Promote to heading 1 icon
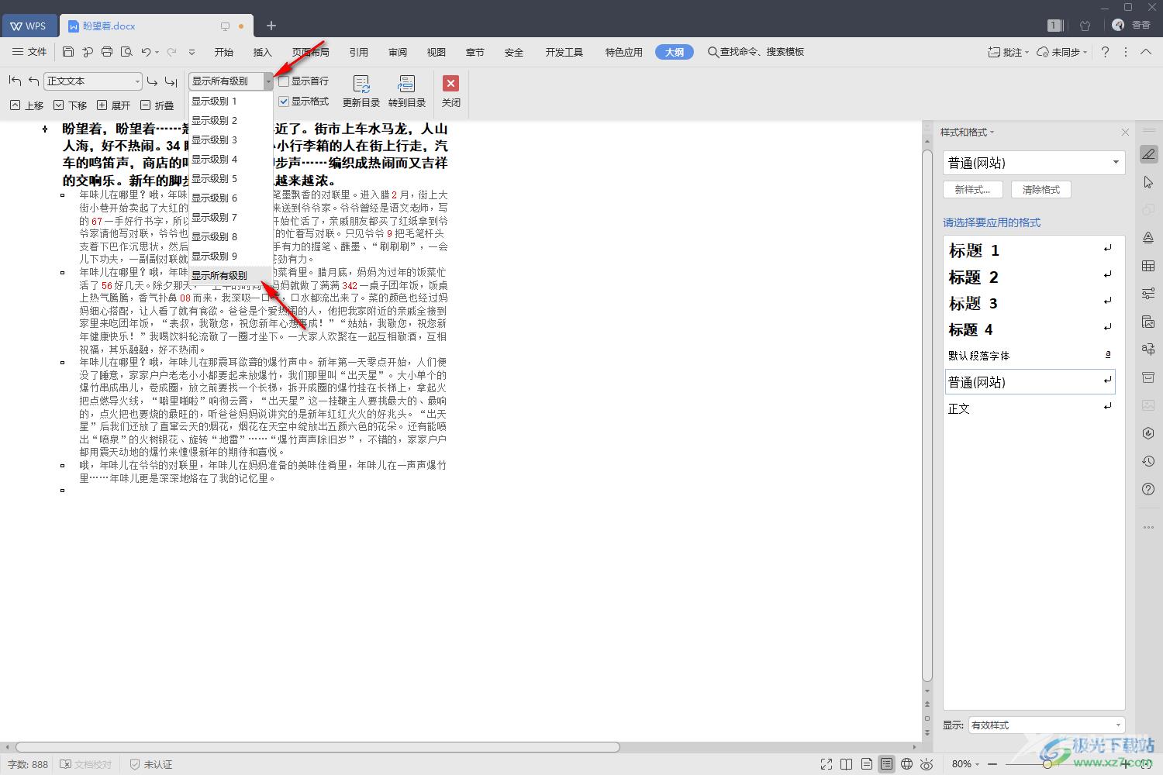 [x=15, y=81]
